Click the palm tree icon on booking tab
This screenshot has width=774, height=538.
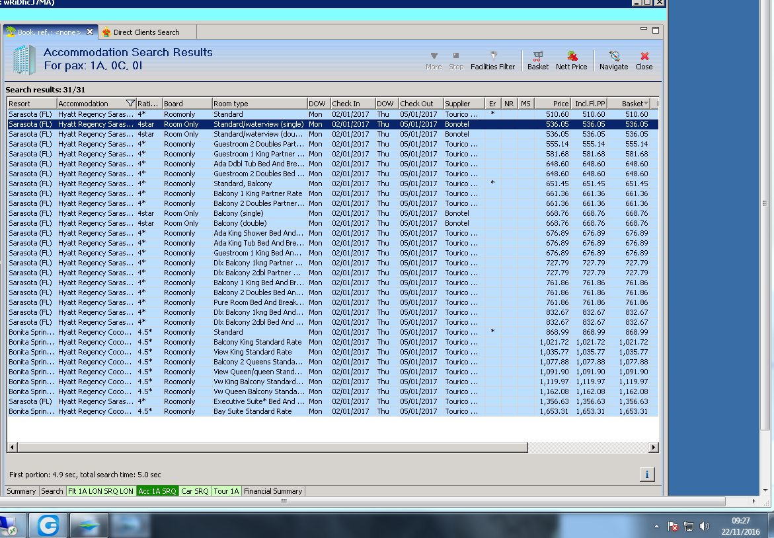click(11, 32)
